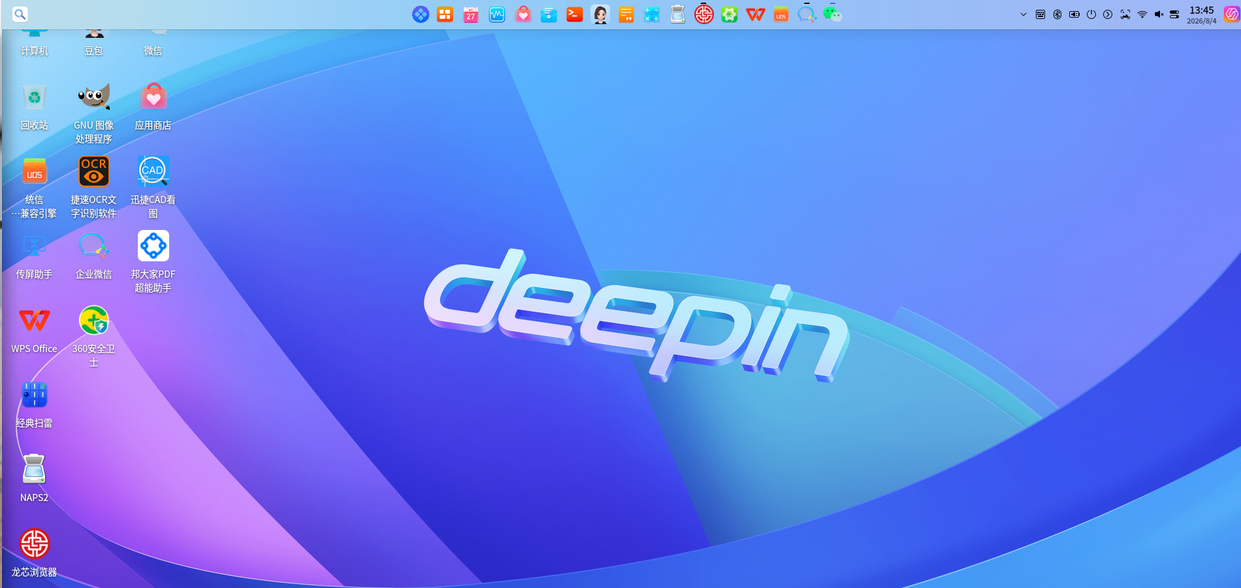Select the 360安全卫士 desktop icon
Image resolution: width=1241 pixels, height=588 pixels.
coord(93,336)
